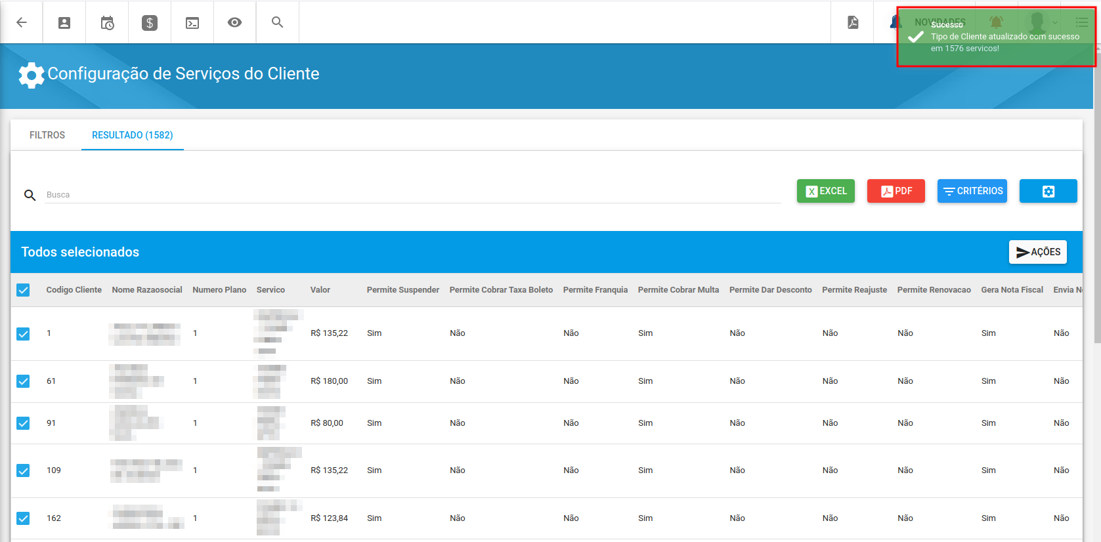The width and height of the screenshot is (1101, 542).
Task: Select the R$ 180,00 value cell
Action: 330,381
